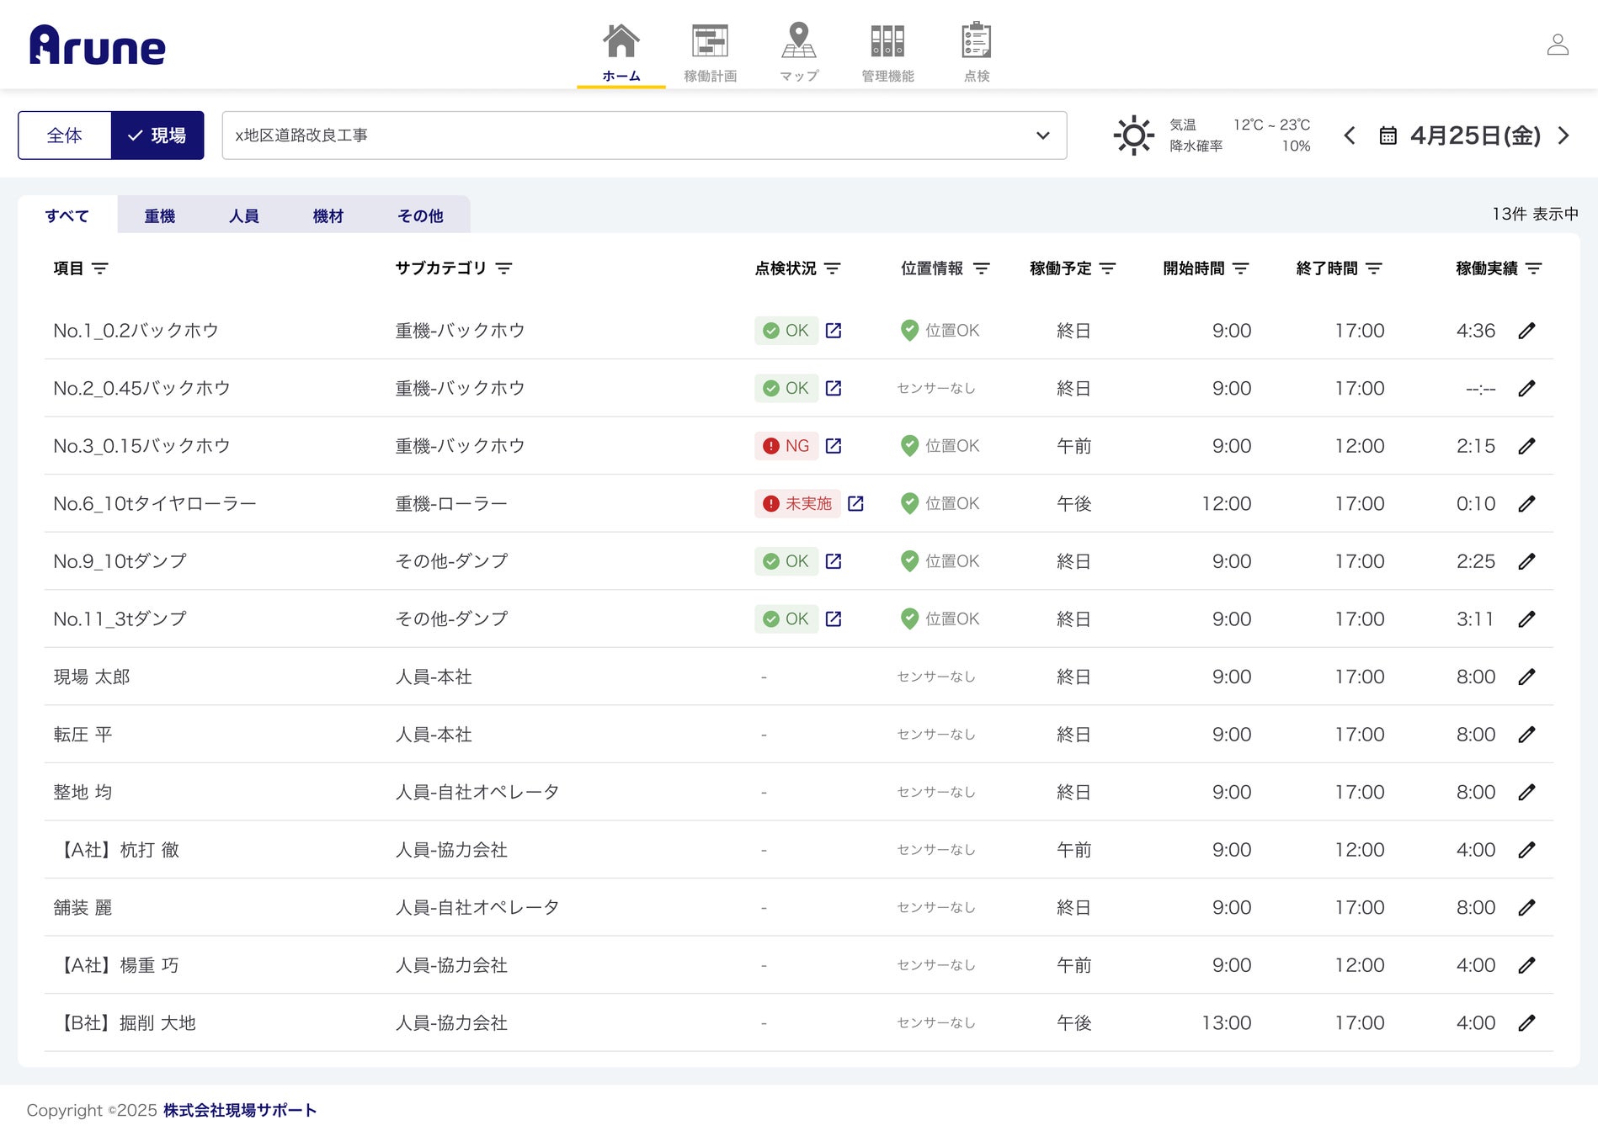Open inspection link icon beside 未実施 status
The width and height of the screenshot is (1598, 1136).
tap(855, 503)
